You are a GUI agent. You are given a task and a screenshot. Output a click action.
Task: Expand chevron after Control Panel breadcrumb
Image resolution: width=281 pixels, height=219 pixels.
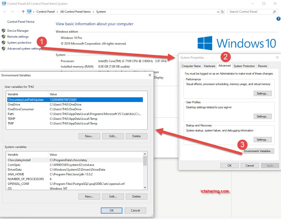pyautogui.click(x=57, y=12)
